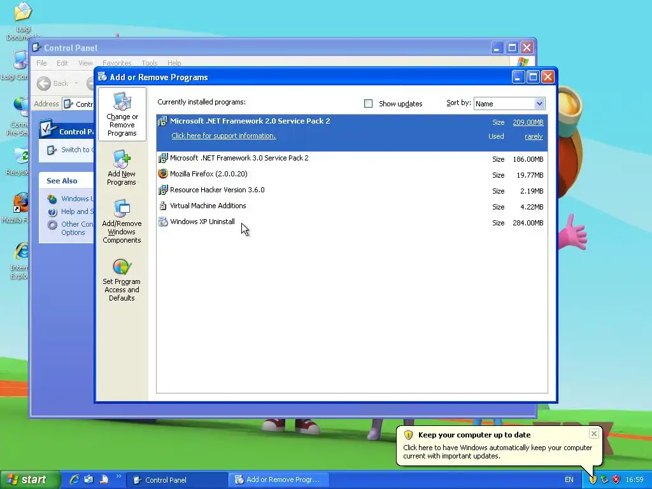Click the network connection tray icon

click(605, 479)
